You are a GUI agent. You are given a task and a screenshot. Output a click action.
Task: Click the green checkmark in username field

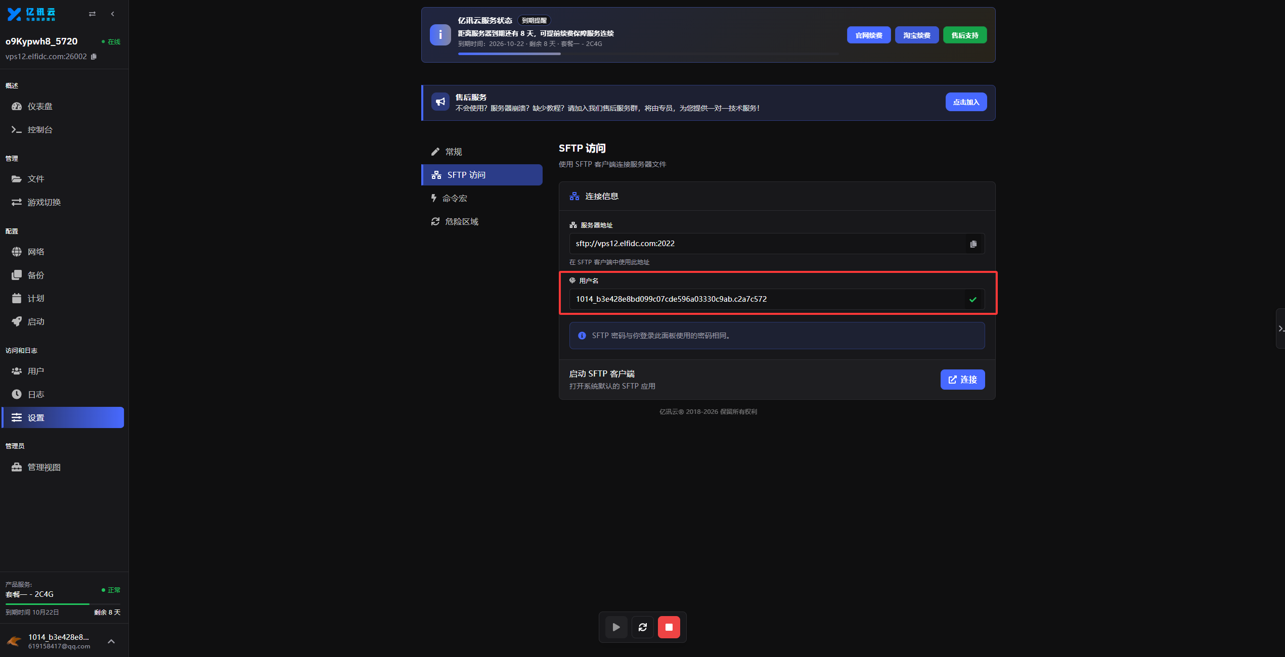(973, 300)
